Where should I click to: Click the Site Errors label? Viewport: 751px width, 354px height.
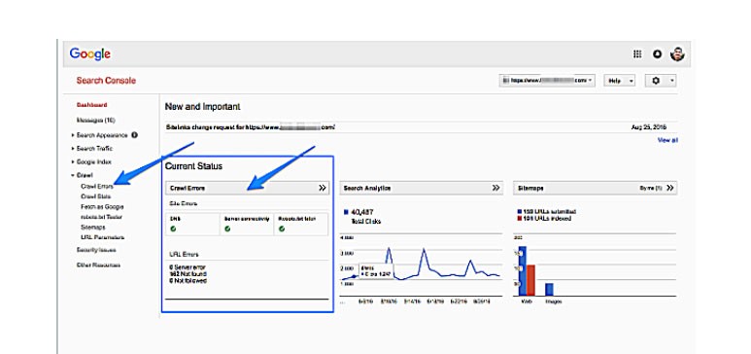pyautogui.click(x=184, y=203)
